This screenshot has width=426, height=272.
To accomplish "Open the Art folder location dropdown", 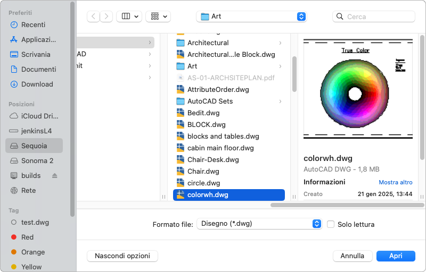I will point(251,16).
